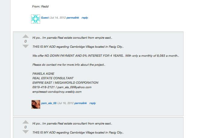Click the Jul 16, 2012 comment date
The height and width of the screenshot is (138, 220).
click(66, 103)
